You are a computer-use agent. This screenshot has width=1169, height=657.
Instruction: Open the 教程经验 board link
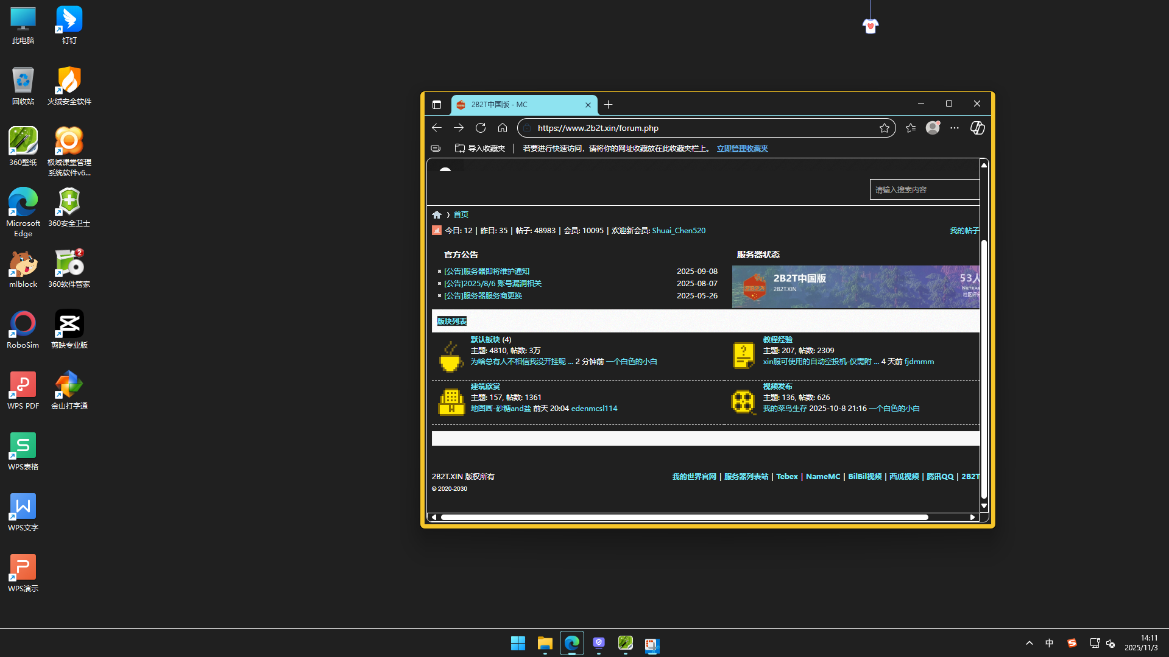point(777,340)
